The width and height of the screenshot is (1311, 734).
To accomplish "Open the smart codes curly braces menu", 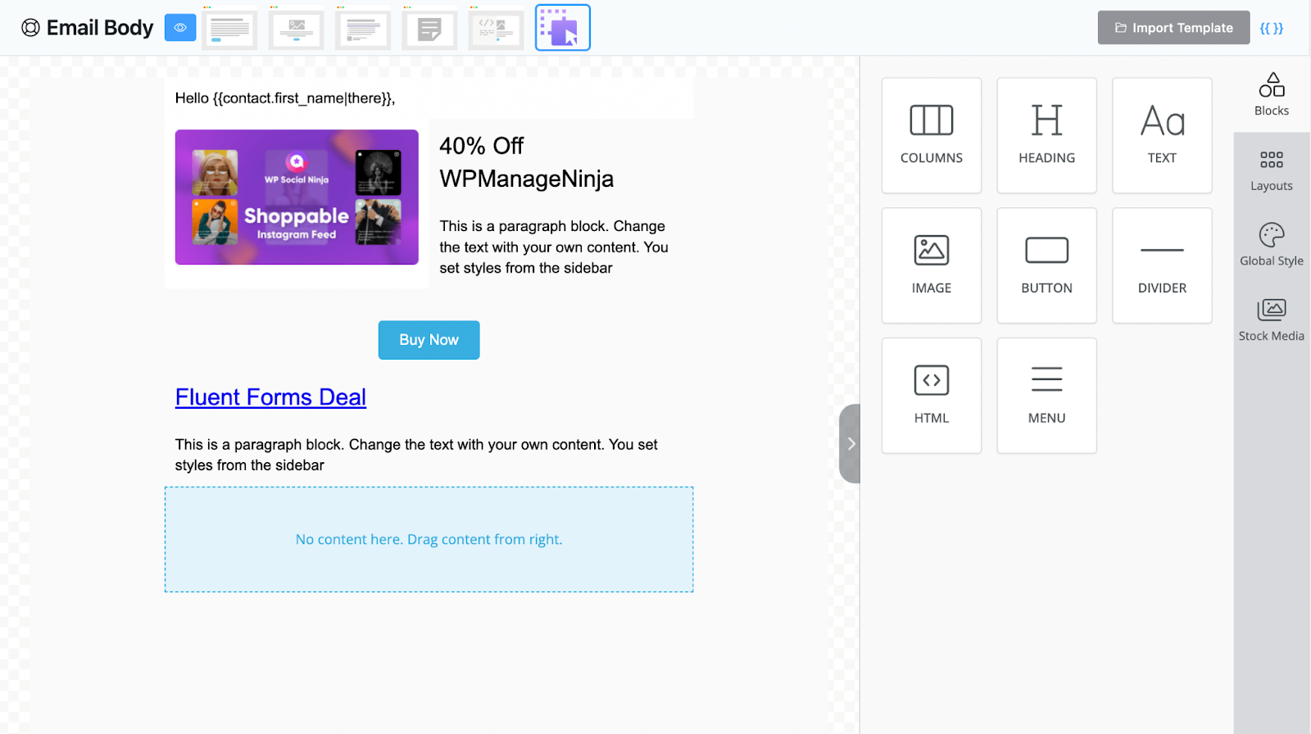I will (x=1272, y=28).
